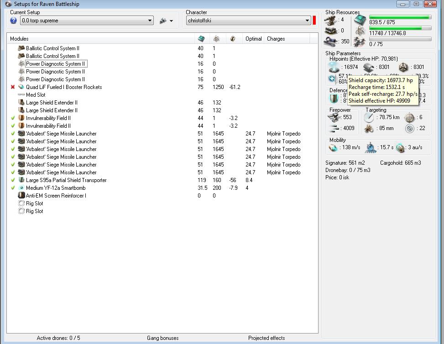Open the Gang bonuses panel
This screenshot has height=344, width=444.
pos(163,338)
